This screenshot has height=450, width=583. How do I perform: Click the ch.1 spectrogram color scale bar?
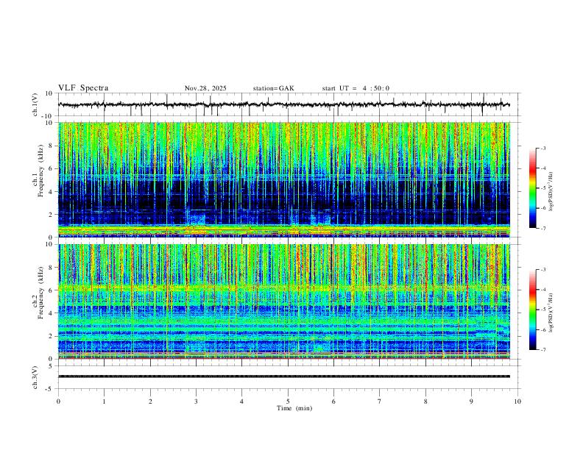[x=532, y=188]
